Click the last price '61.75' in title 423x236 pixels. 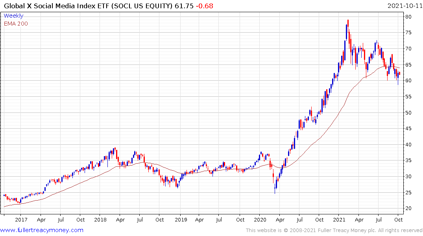tap(184, 6)
